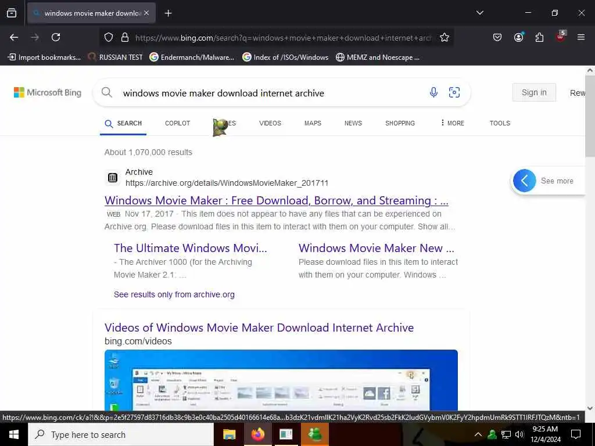Open the Endermanch/Malware bookmark
Image resolution: width=595 pixels, height=446 pixels.
(192, 57)
